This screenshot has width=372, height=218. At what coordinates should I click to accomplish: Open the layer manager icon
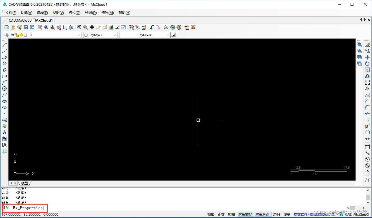click(x=7, y=35)
